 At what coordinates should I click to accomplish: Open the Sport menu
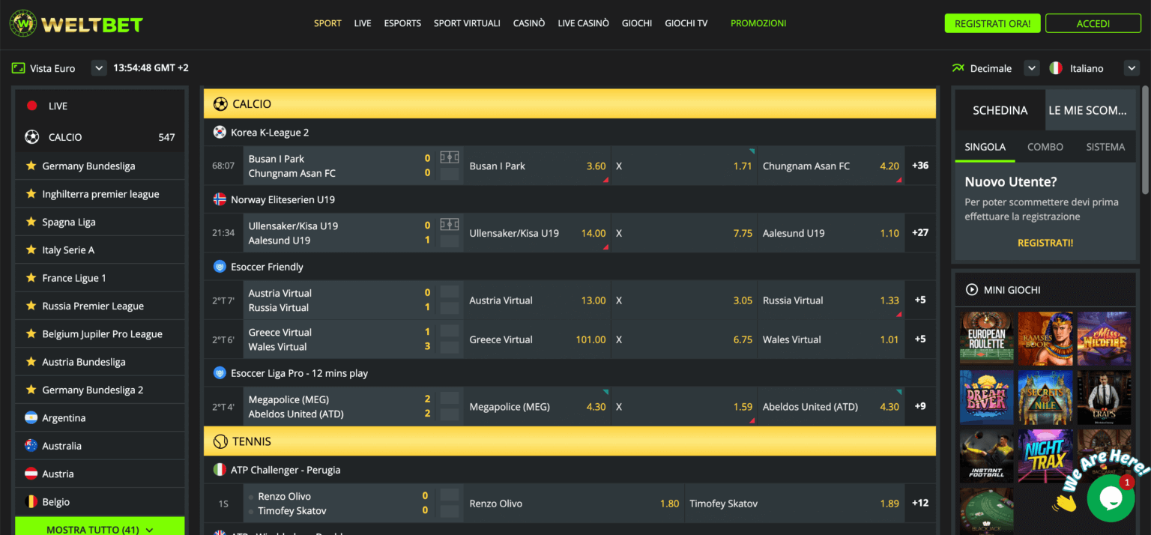327,23
